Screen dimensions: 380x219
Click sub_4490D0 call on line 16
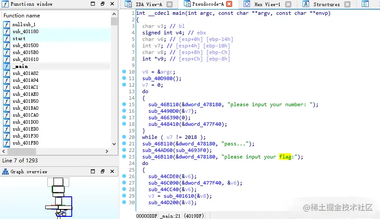pos(163,111)
